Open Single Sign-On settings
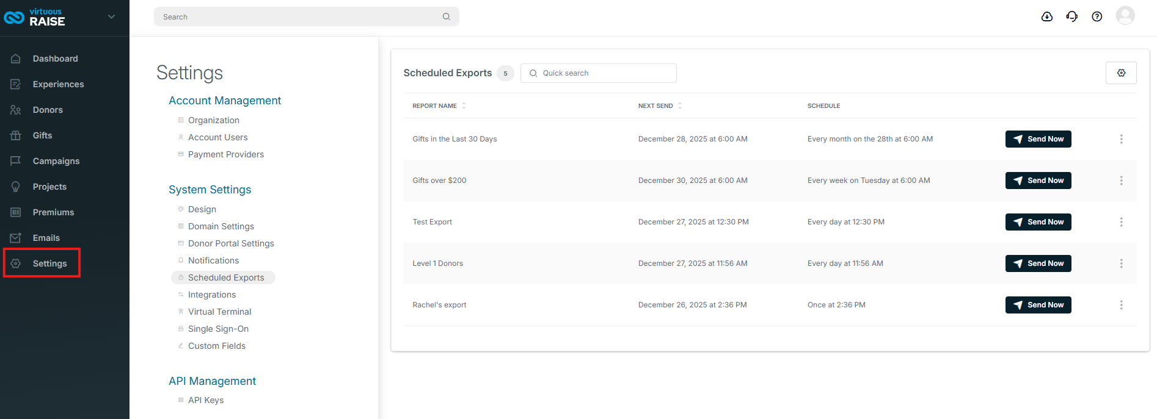 click(x=218, y=329)
